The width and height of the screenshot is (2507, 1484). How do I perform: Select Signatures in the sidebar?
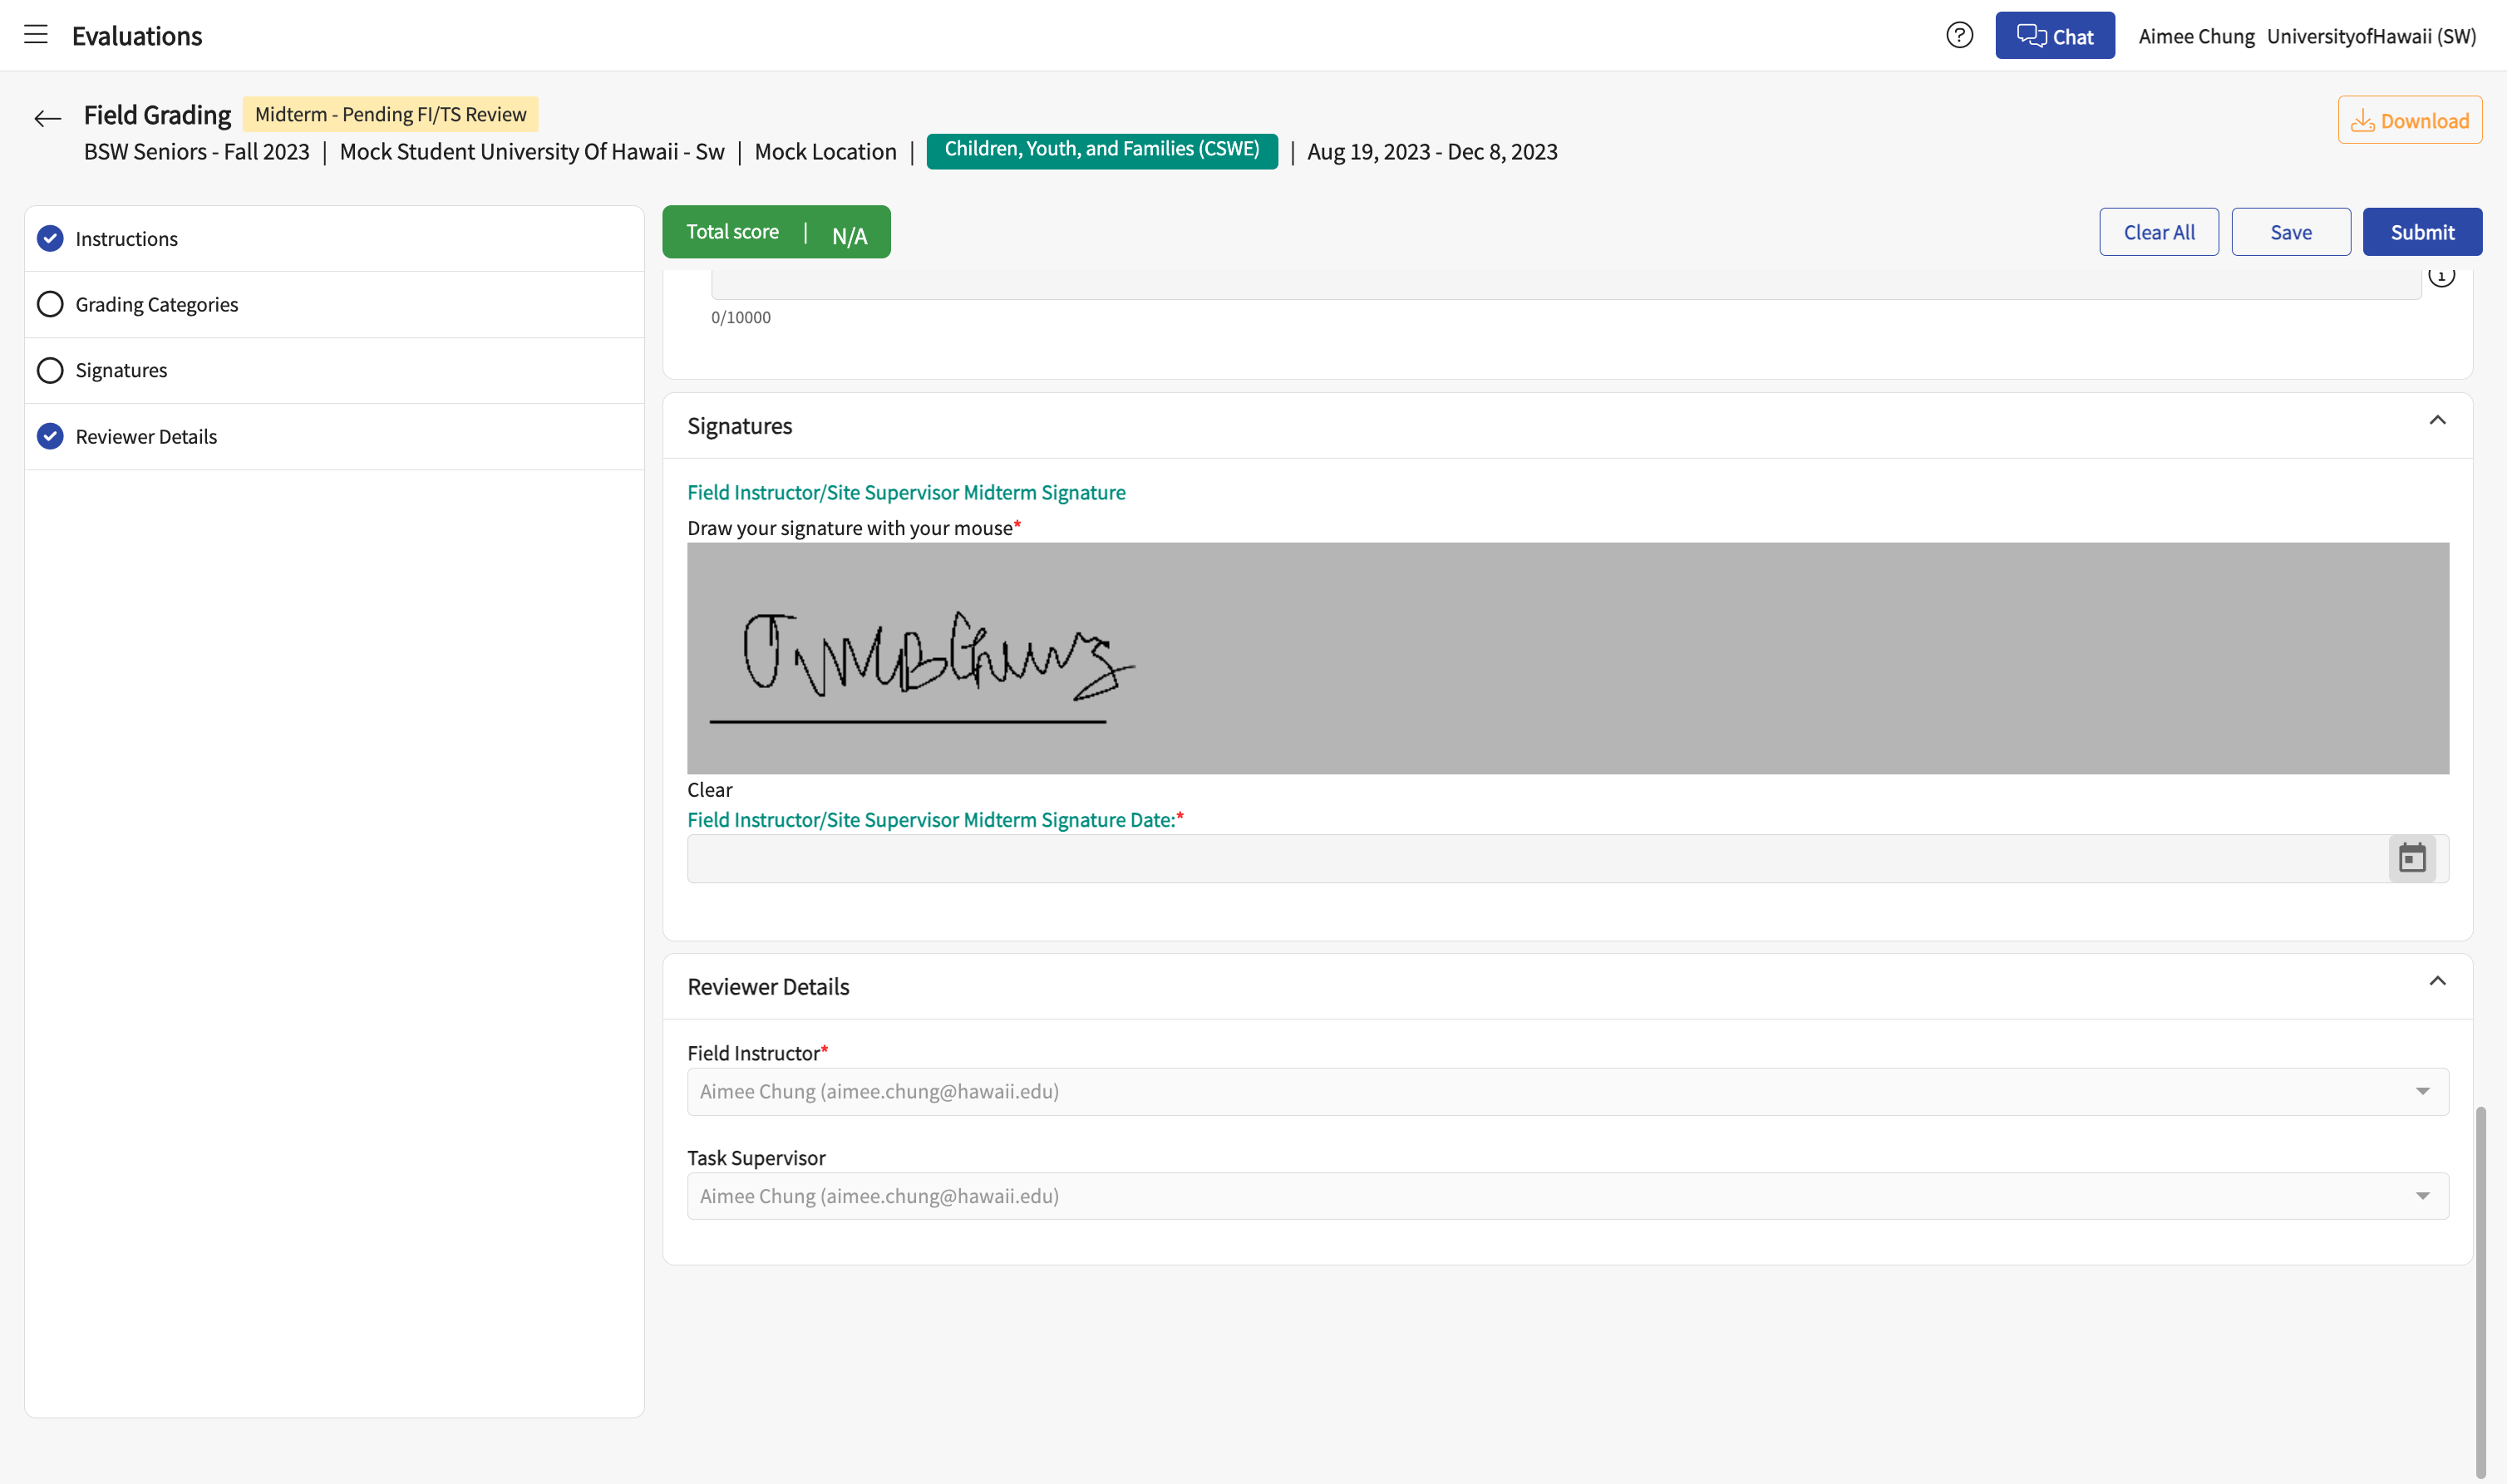334,370
